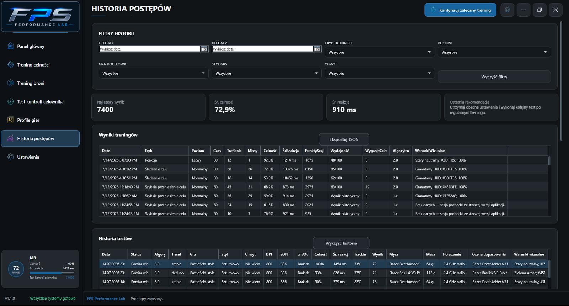This screenshot has height=306, width=569.
Task: Click the FPS Performance Lab logo
Action: 40,17
